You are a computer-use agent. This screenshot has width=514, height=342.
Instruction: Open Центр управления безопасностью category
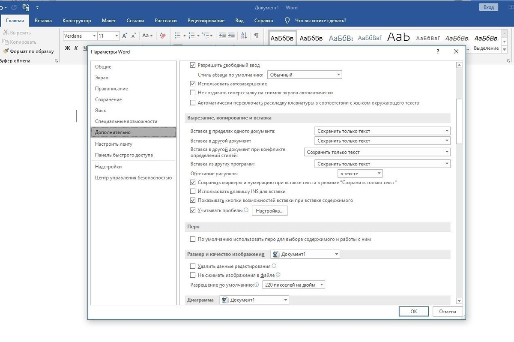pyautogui.click(x=133, y=177)
